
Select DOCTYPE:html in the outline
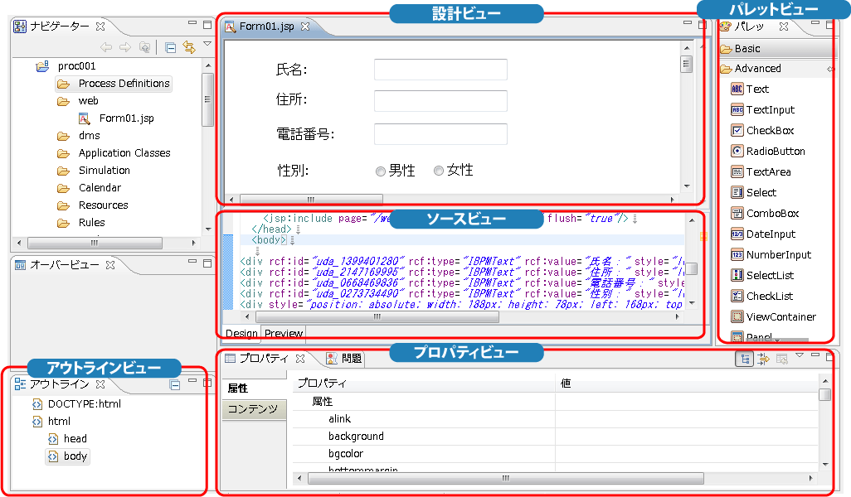pyautogui.click(x=76, y=404)
